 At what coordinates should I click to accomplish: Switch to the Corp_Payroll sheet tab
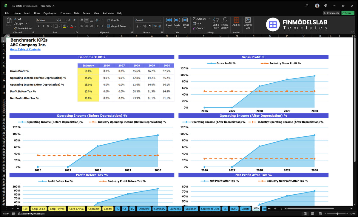click(x=57, y=209)
